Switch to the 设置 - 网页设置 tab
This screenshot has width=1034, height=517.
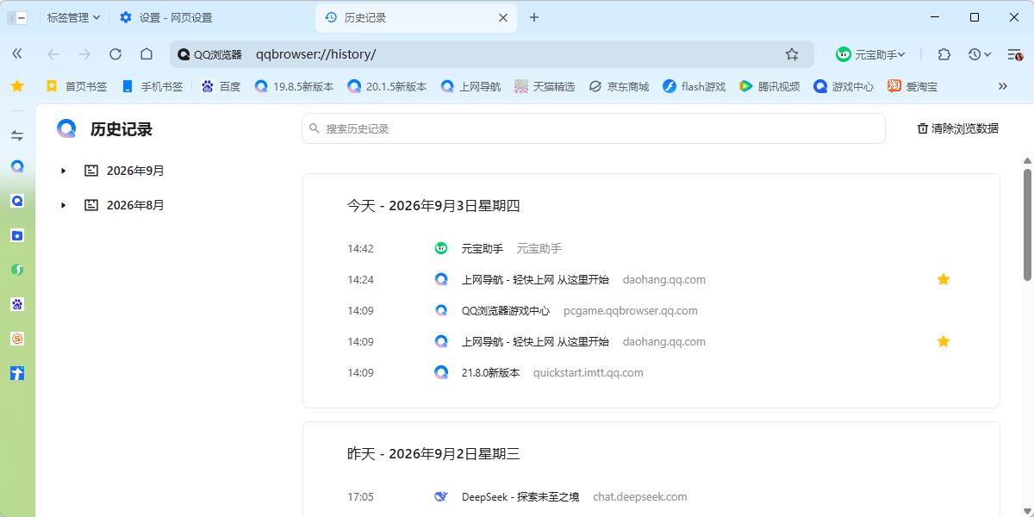(x=166, y=17)
